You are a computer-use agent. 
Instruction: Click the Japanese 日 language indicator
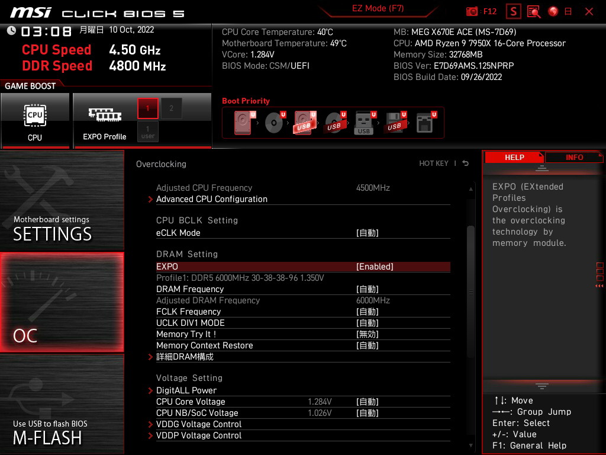click(568, 12)
